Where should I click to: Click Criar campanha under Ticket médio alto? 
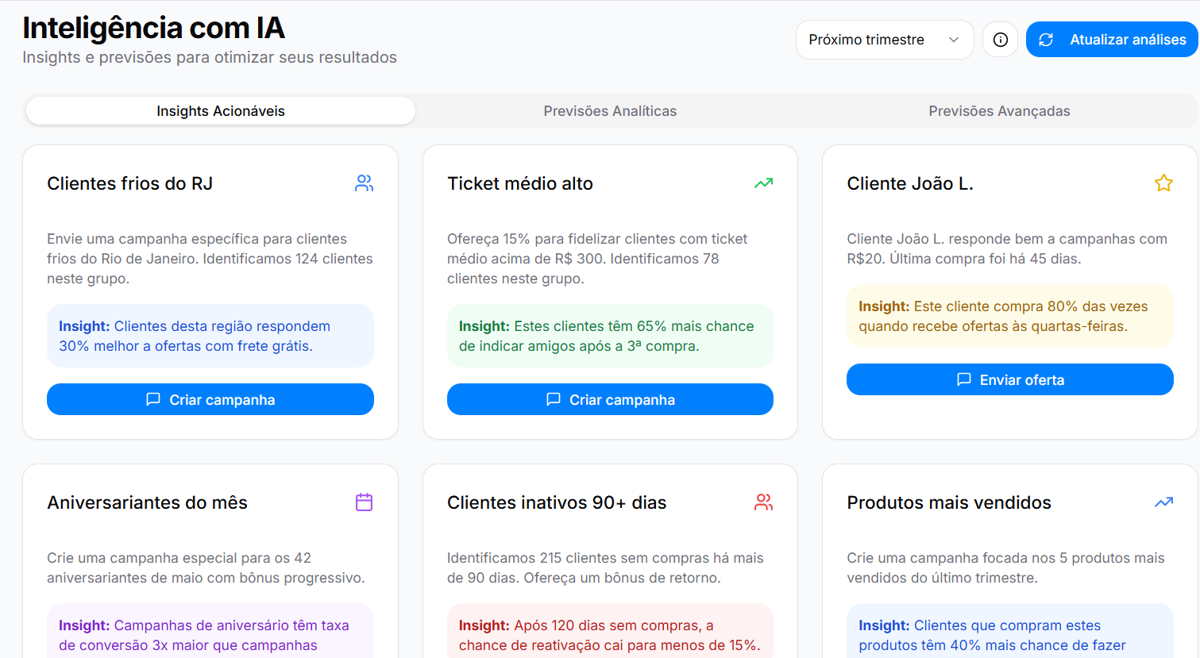click(x=610, y=399)
